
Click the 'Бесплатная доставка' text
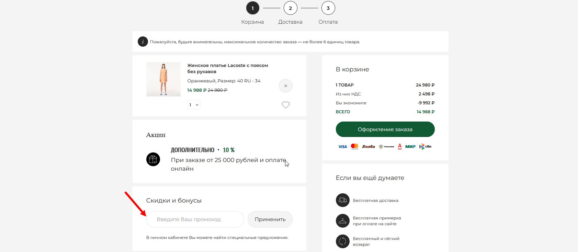click(x=376, y=201)
